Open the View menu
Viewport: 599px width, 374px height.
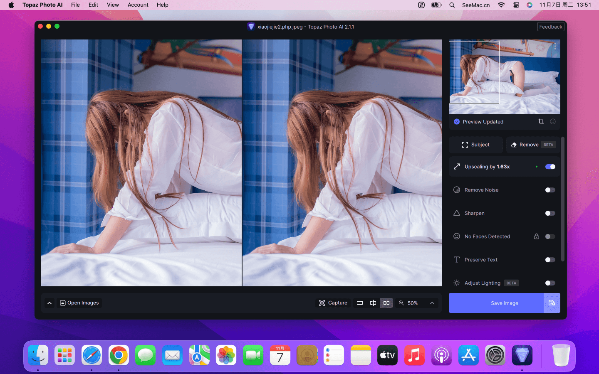(113, 5)
